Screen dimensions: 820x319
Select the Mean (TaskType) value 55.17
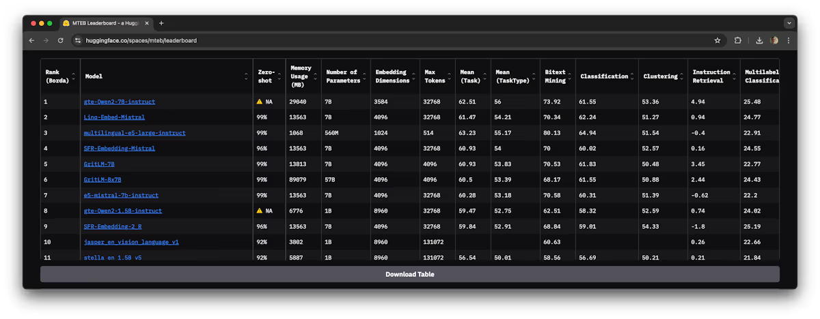(503, 133)
